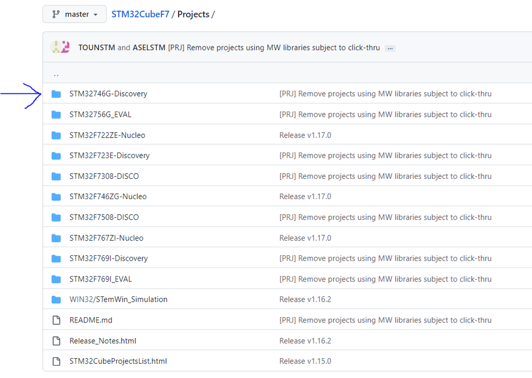The width and height of the screenshot is (532, 378).
Task: Open commit message on STM32746G-Discovery row
Action: click(385, 94)
